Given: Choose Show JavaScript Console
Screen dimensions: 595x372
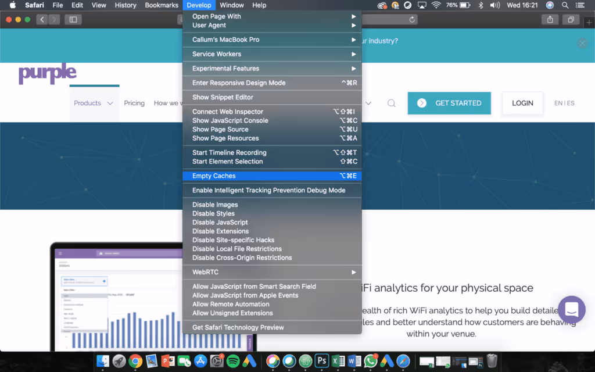Looking at the screenshot, I should coord(272,120).
